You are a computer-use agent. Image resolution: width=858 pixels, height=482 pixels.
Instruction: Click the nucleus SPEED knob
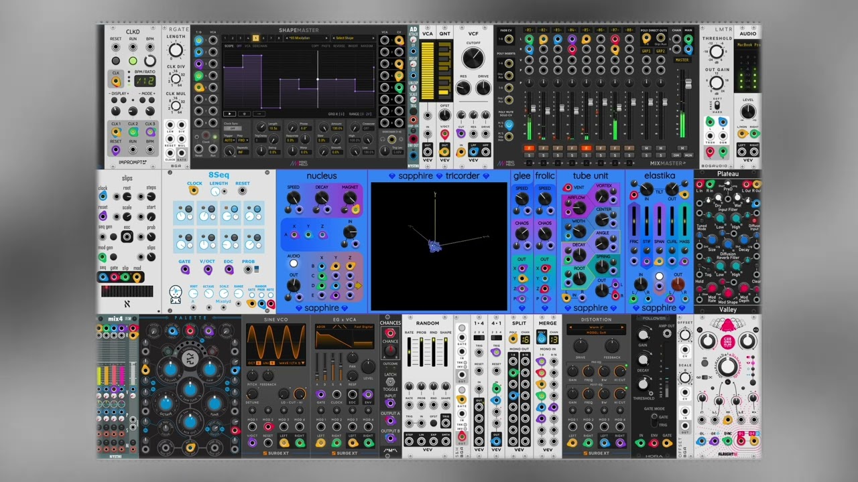point(294,197)
